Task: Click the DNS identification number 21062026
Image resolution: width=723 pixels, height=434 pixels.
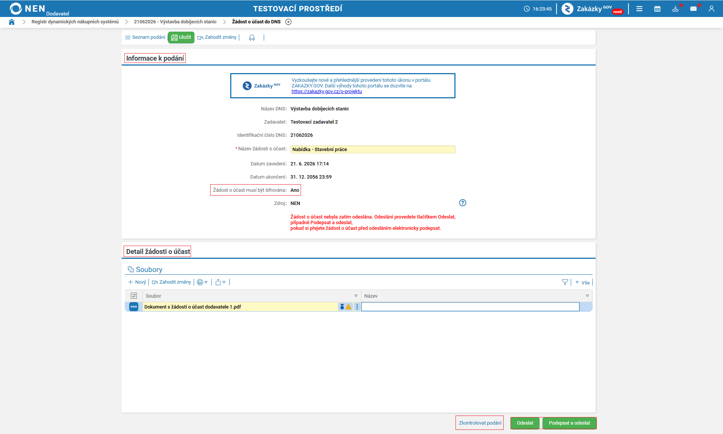Action: 301,135
